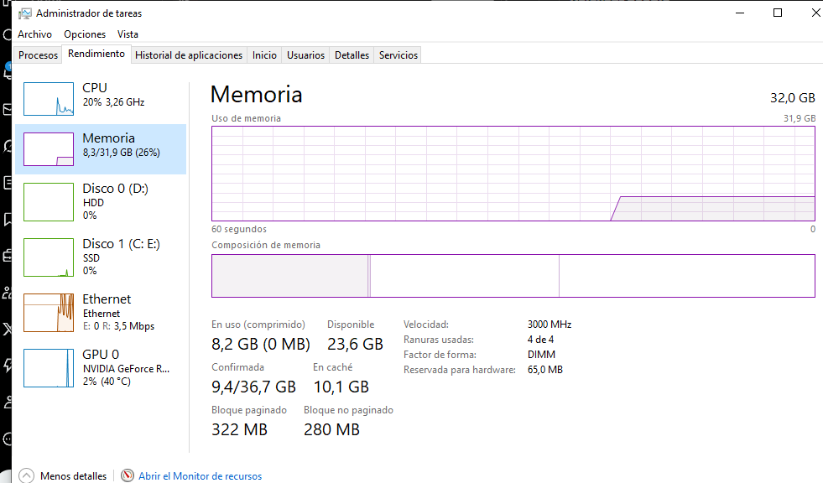Image resolution: width=823 pixels, height=483 pixels.
Task: Switch to the Procesos tab
Action: point(38,55)
